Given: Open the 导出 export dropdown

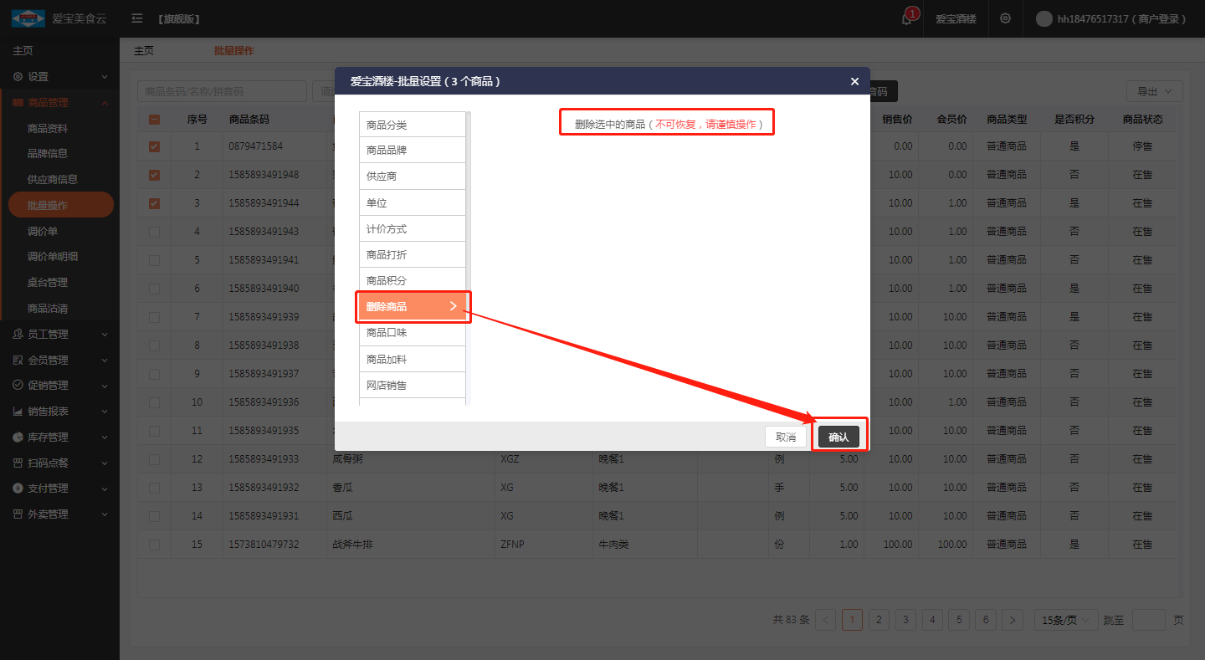Looking at the screenshot, I should click(x=1154, y=91).
